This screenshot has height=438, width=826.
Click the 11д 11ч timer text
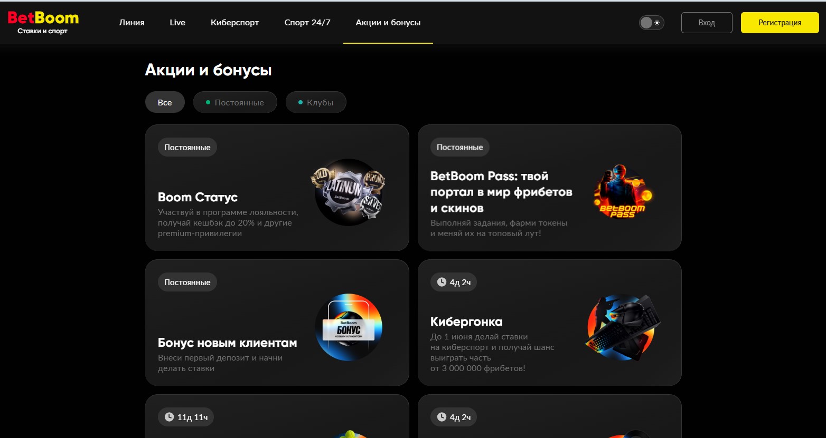(192, 417)
